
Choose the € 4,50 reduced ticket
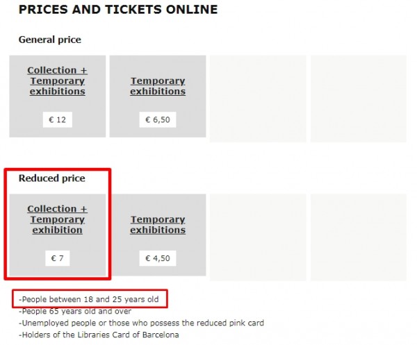tap(158, 258)
